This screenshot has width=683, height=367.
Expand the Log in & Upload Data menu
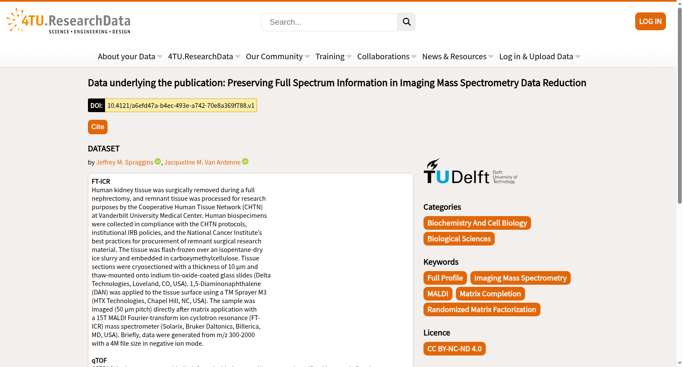540,56
